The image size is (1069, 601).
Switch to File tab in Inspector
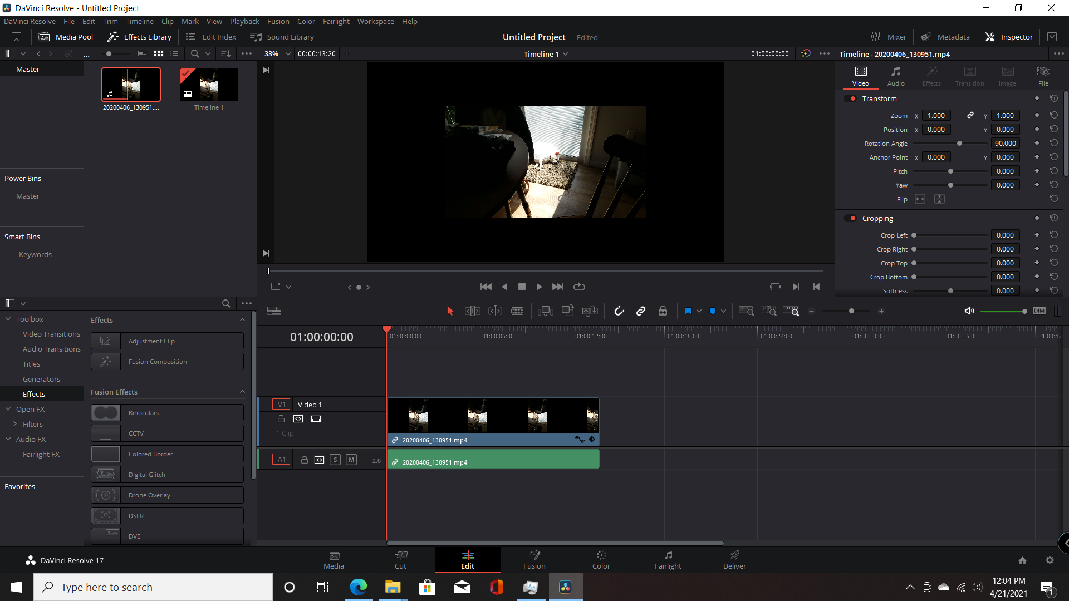click(x=1043, y=76)
